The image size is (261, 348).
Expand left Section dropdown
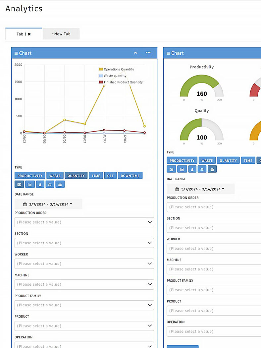[84, 243]
